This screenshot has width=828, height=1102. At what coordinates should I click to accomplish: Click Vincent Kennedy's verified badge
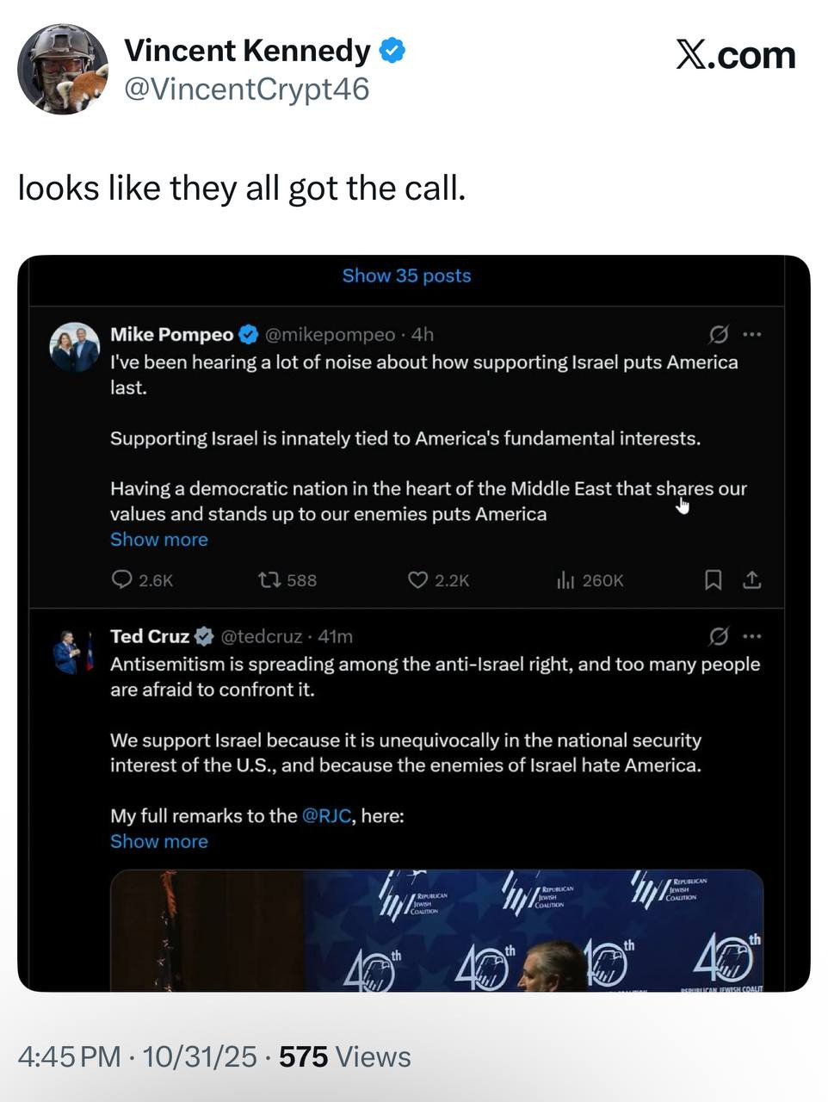coord(392,51)
